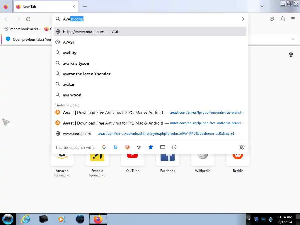Screen dimensions: 300x225
Task: Search in history with clock icon
Action: tap(174, 147)
